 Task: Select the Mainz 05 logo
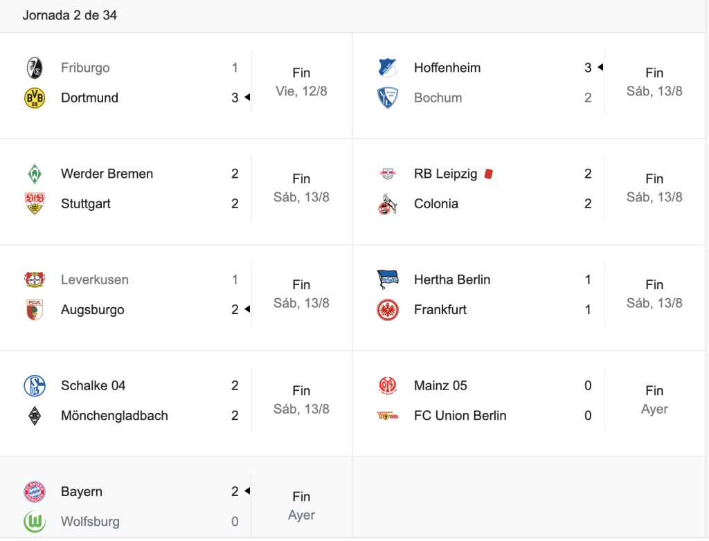tap(388, 385)
